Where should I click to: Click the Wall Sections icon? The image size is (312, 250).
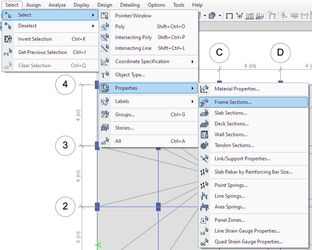point(204,135)
